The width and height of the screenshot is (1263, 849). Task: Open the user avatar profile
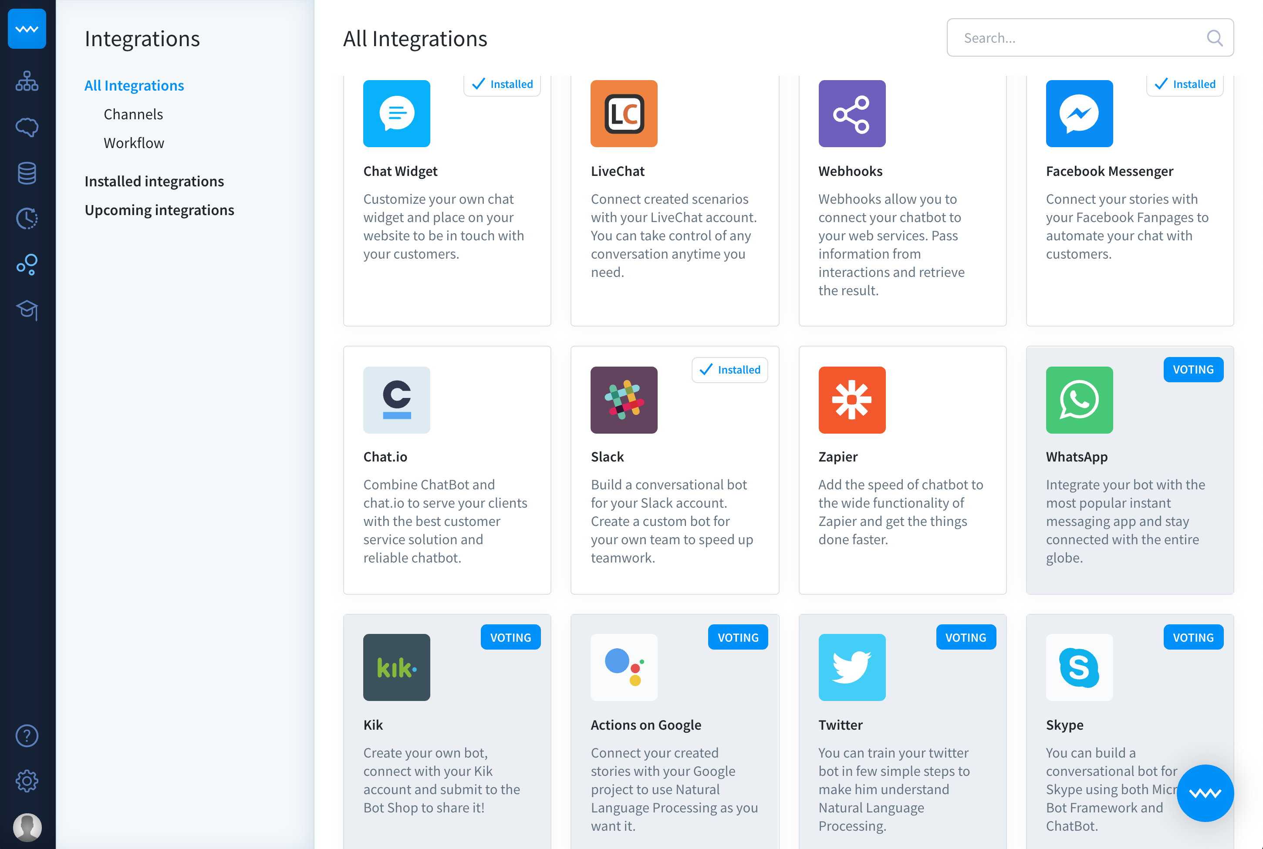[27, 827]
